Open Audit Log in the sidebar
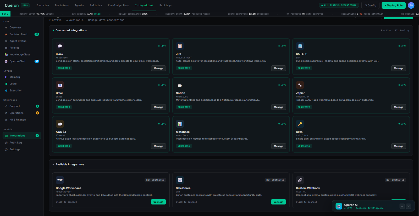This screenshot has width=419, height=216. coord(22,143)
